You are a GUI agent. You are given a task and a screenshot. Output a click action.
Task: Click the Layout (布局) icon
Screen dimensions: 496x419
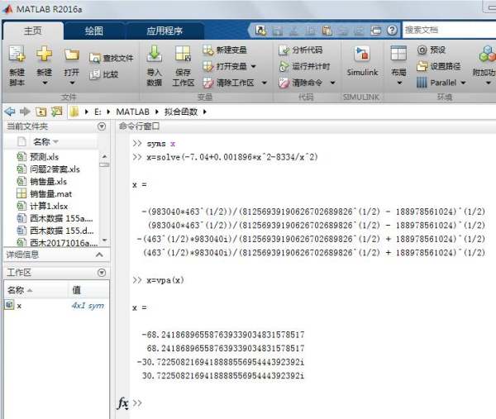point(398,53)
